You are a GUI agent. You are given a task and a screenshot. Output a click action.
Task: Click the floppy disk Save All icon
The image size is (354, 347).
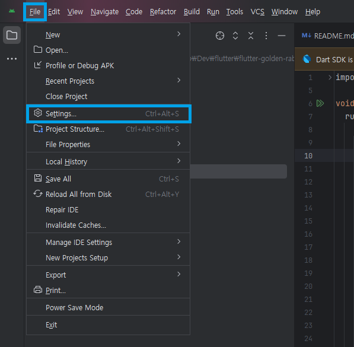(38, 178)
